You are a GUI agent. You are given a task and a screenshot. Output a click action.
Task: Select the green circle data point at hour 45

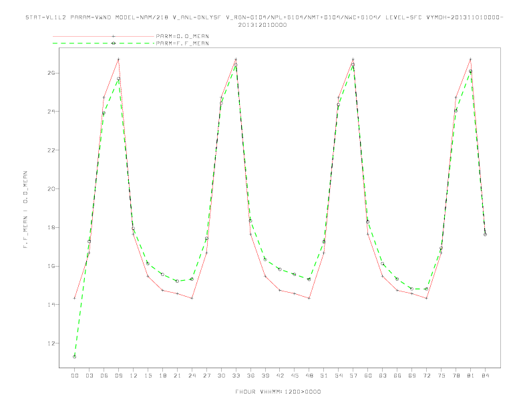point(295,275)
